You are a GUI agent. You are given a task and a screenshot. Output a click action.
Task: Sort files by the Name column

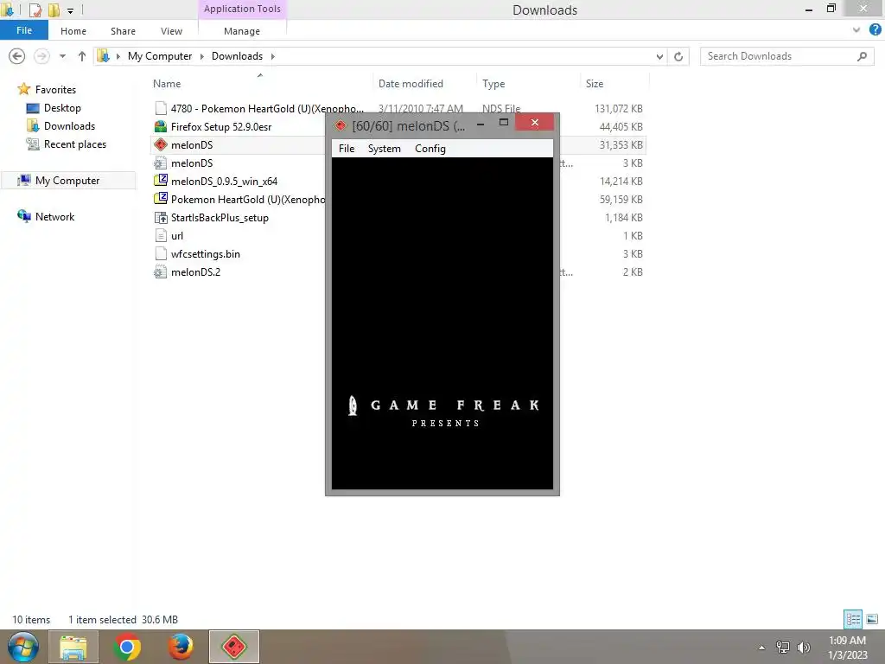coord(167,84)
